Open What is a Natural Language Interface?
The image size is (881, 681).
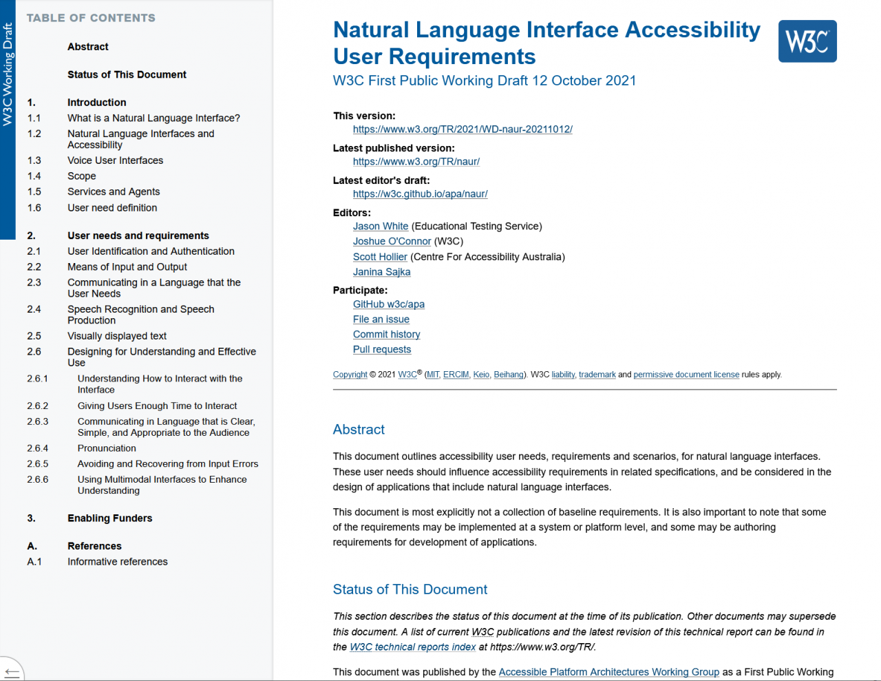click(x=153, y=118)
